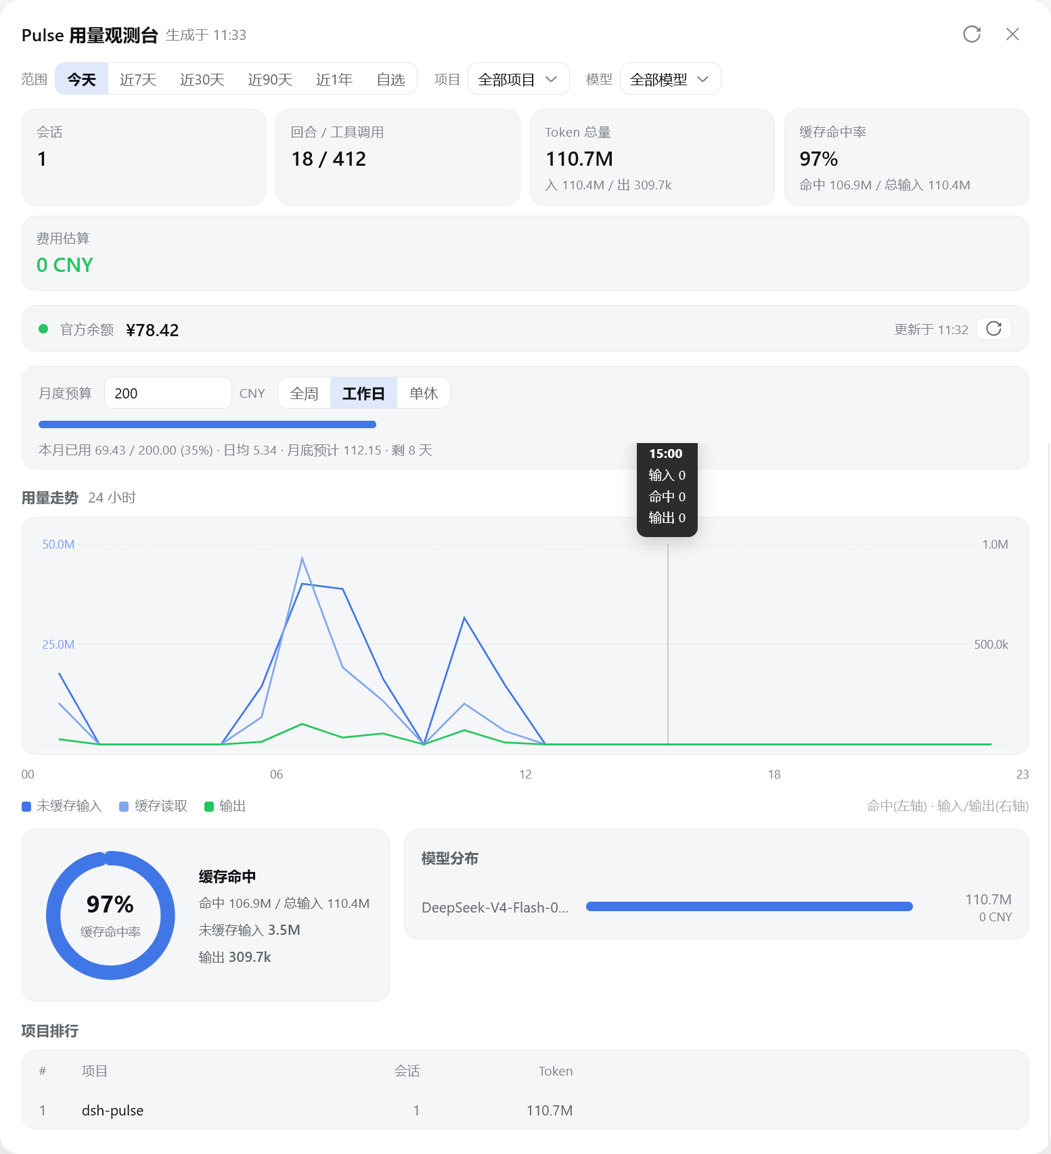Click the 项目排行 section heading
Viewport: 1051px width, 1154px height.
[x=50, y=1031]
